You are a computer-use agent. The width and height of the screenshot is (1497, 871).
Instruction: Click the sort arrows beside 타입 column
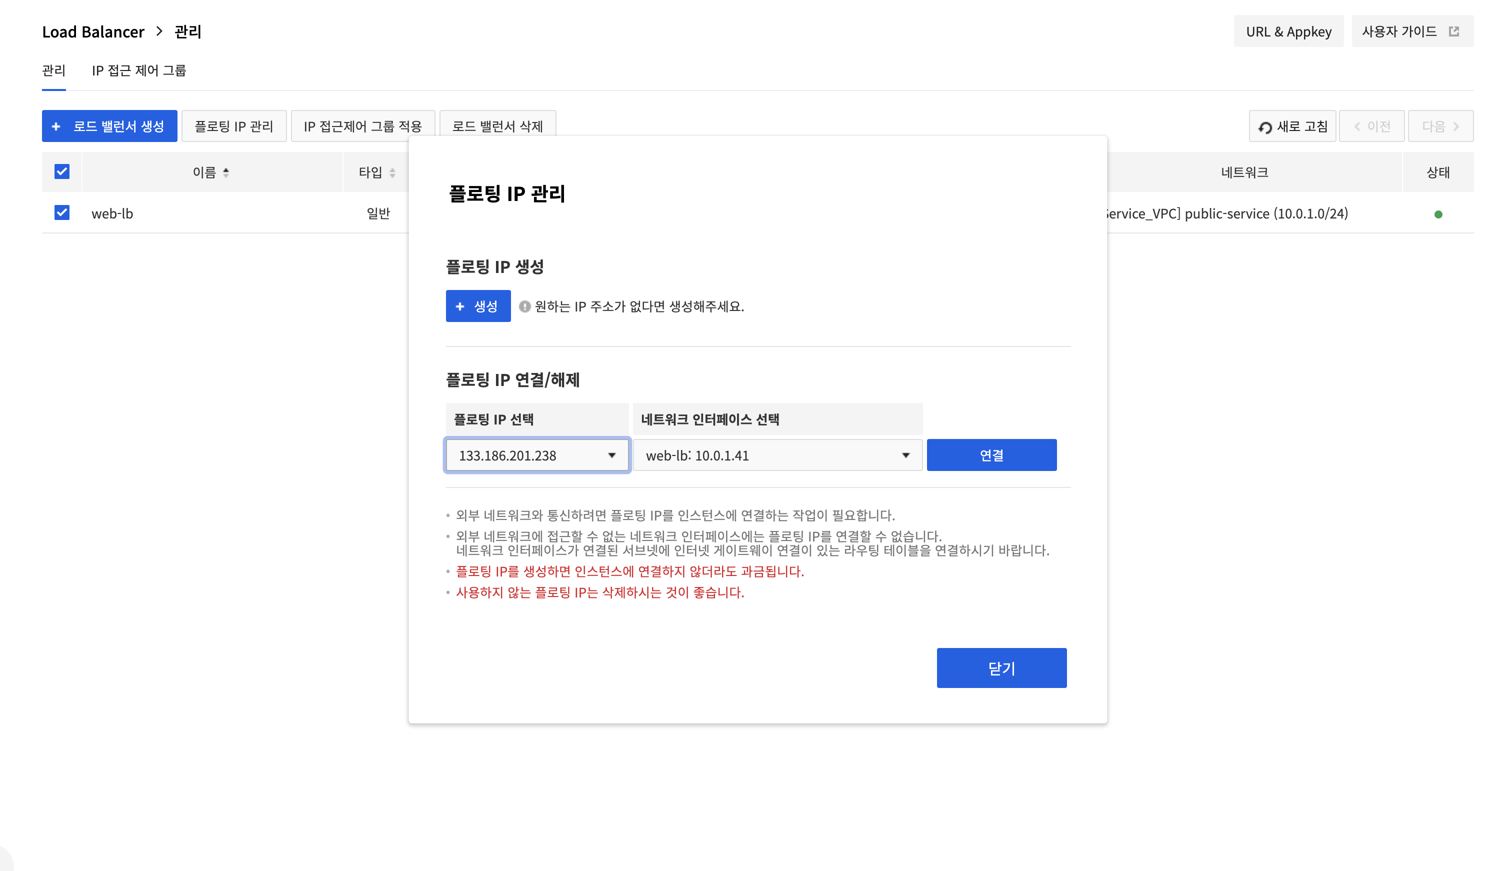tap(392, 172)
